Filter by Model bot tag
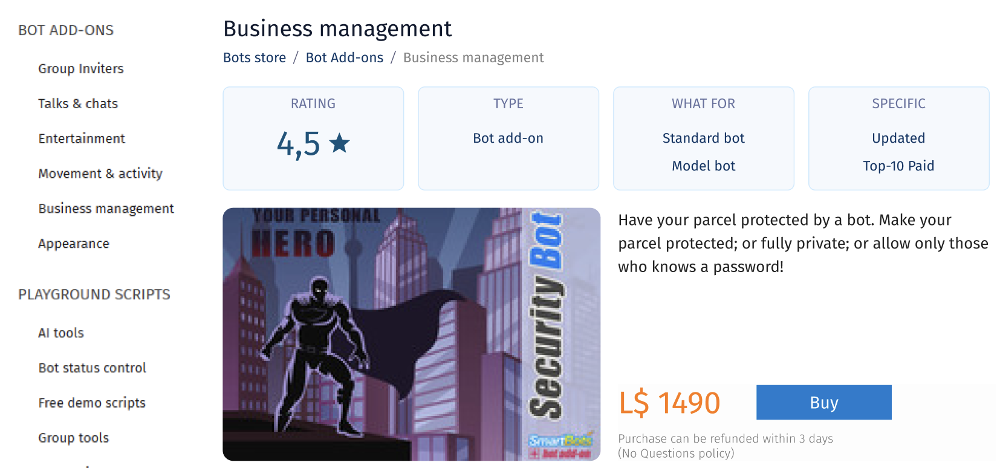The image size is (1000, 468). (703, 166)
